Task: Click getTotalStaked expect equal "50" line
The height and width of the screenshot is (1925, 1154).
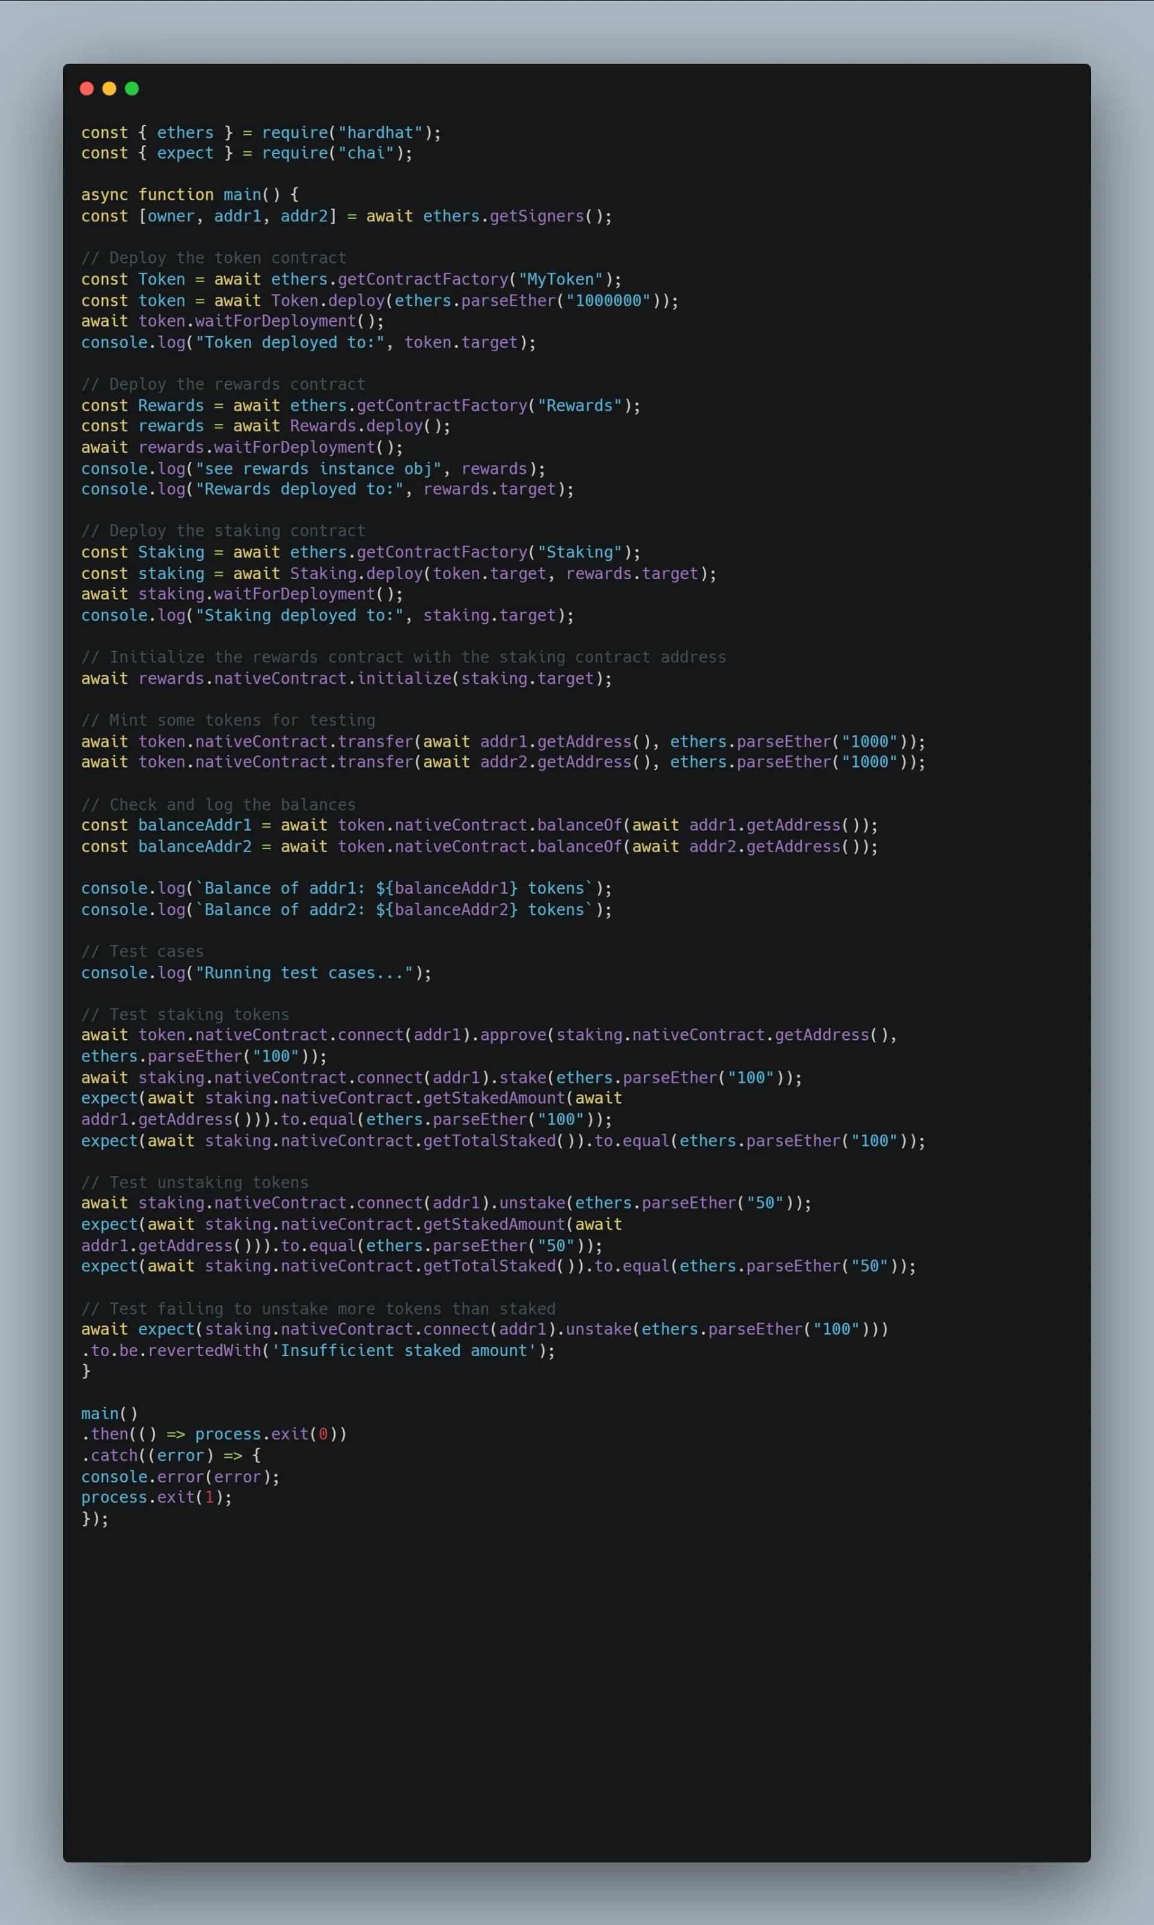Action: pos(498,1266)
